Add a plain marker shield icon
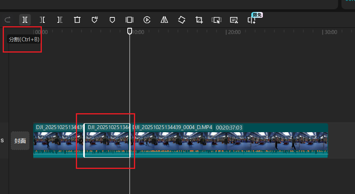355x194 pixels. tap(112, 20)
